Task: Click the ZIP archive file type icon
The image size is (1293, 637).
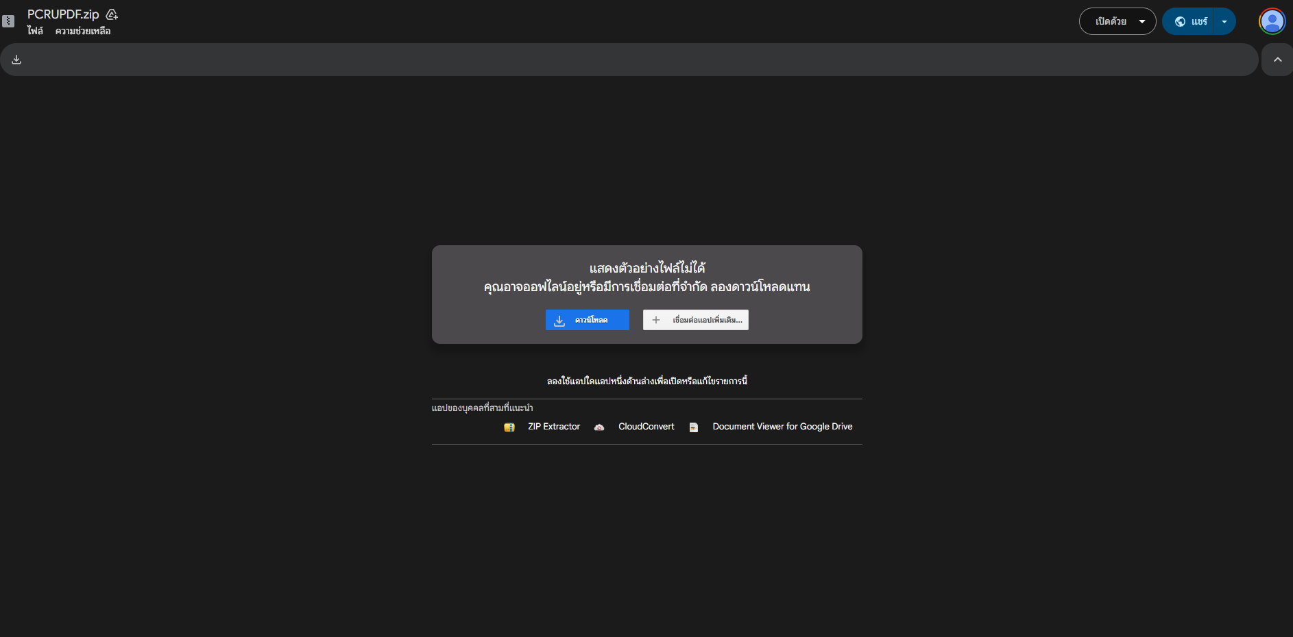Action: pyautogui.click(x=8, y=21)
